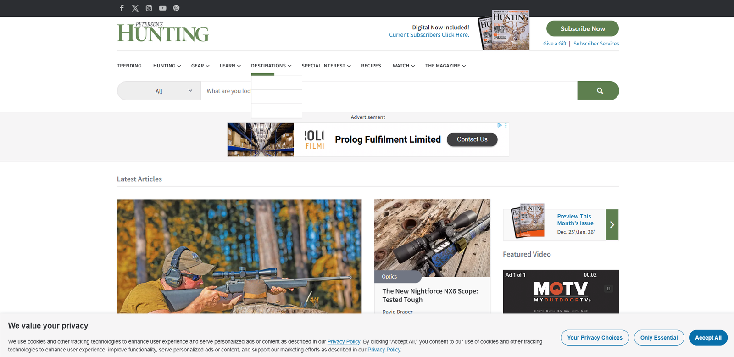Viewport: 734px width, 357px height.
Task: Click the ad choices icon on banner
Action: [x=500, y=125]
